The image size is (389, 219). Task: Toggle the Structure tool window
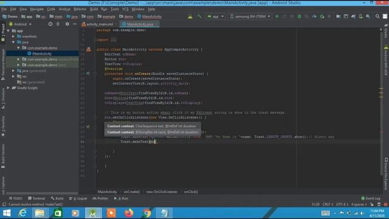(x=3, y=99)
